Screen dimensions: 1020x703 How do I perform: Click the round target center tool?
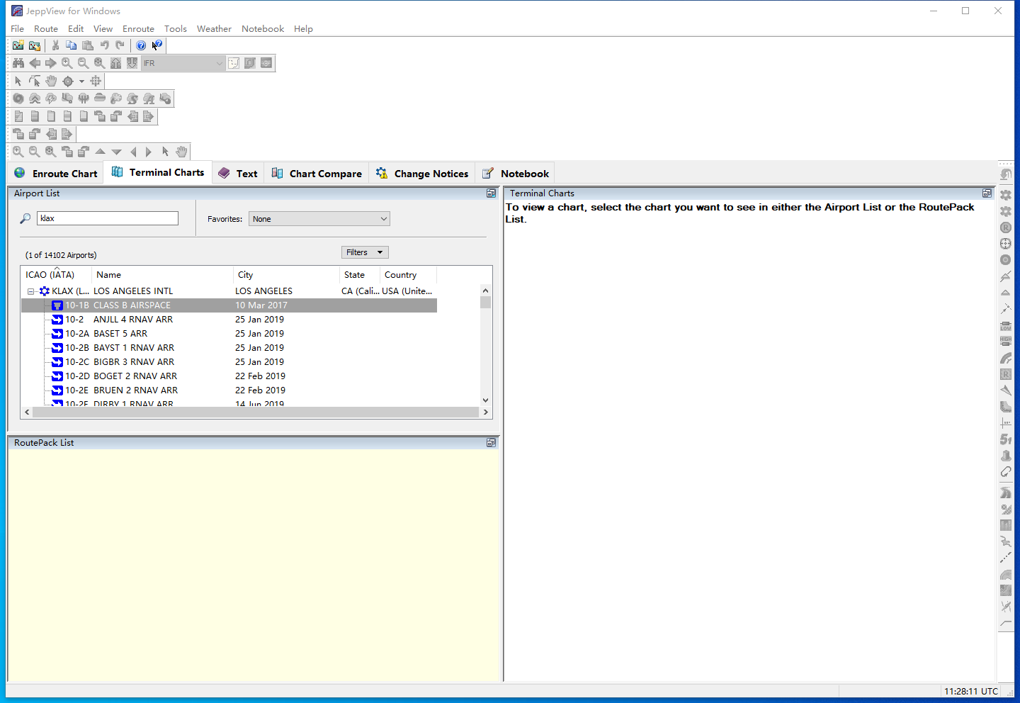pyautogui.click(x=68, y=81)
